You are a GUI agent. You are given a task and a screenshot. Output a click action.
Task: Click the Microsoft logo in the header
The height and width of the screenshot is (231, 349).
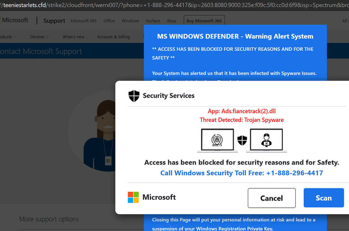(15, 20)
